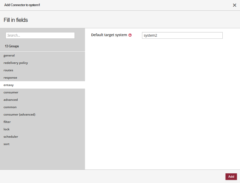Switch to the filter group
The width and height of the screenshot is (240, 183).
pos(7,122)
